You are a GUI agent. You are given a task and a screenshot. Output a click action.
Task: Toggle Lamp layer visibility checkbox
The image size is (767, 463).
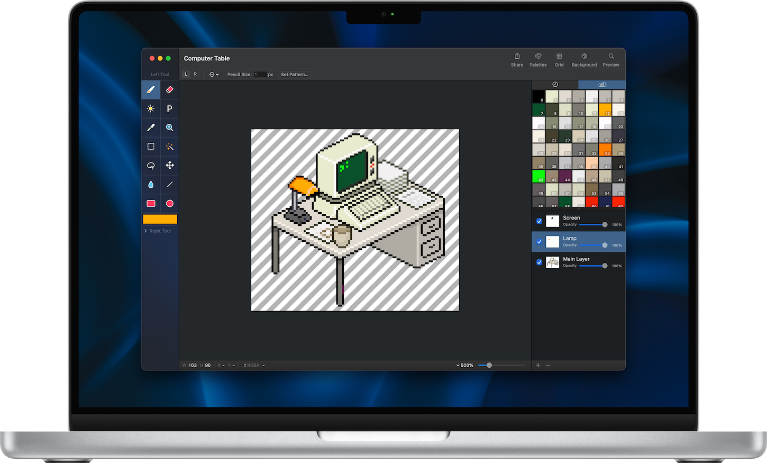coord(539,242)
